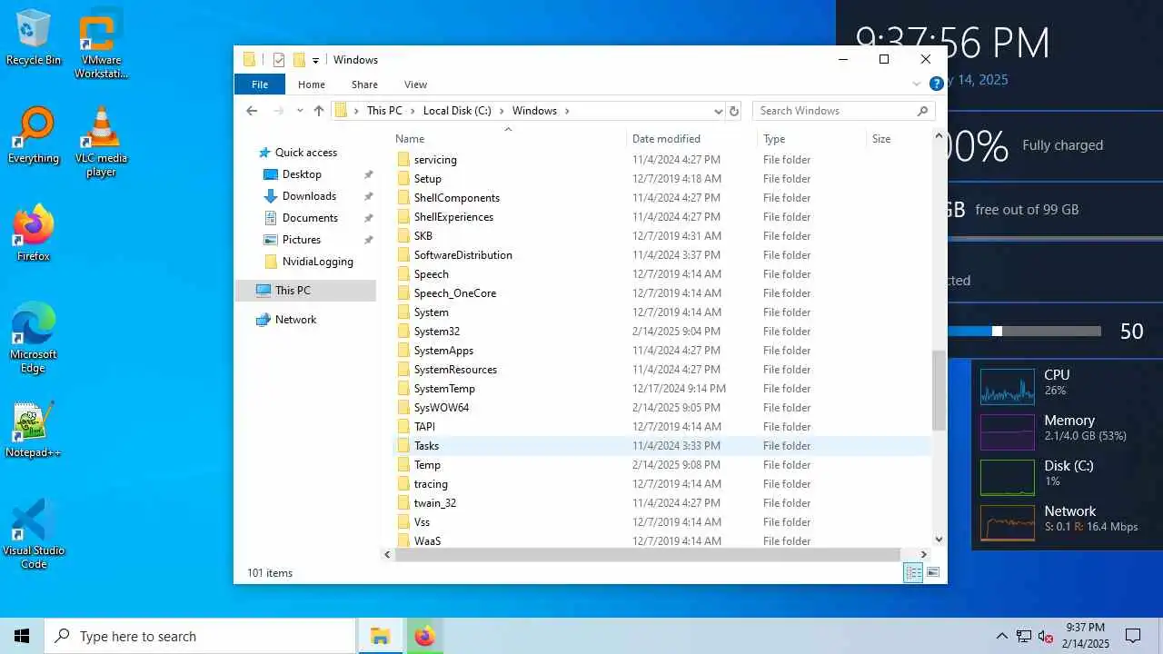
Task: Switch to the Home ribbon tab
Action: click(x=312, y=84)
